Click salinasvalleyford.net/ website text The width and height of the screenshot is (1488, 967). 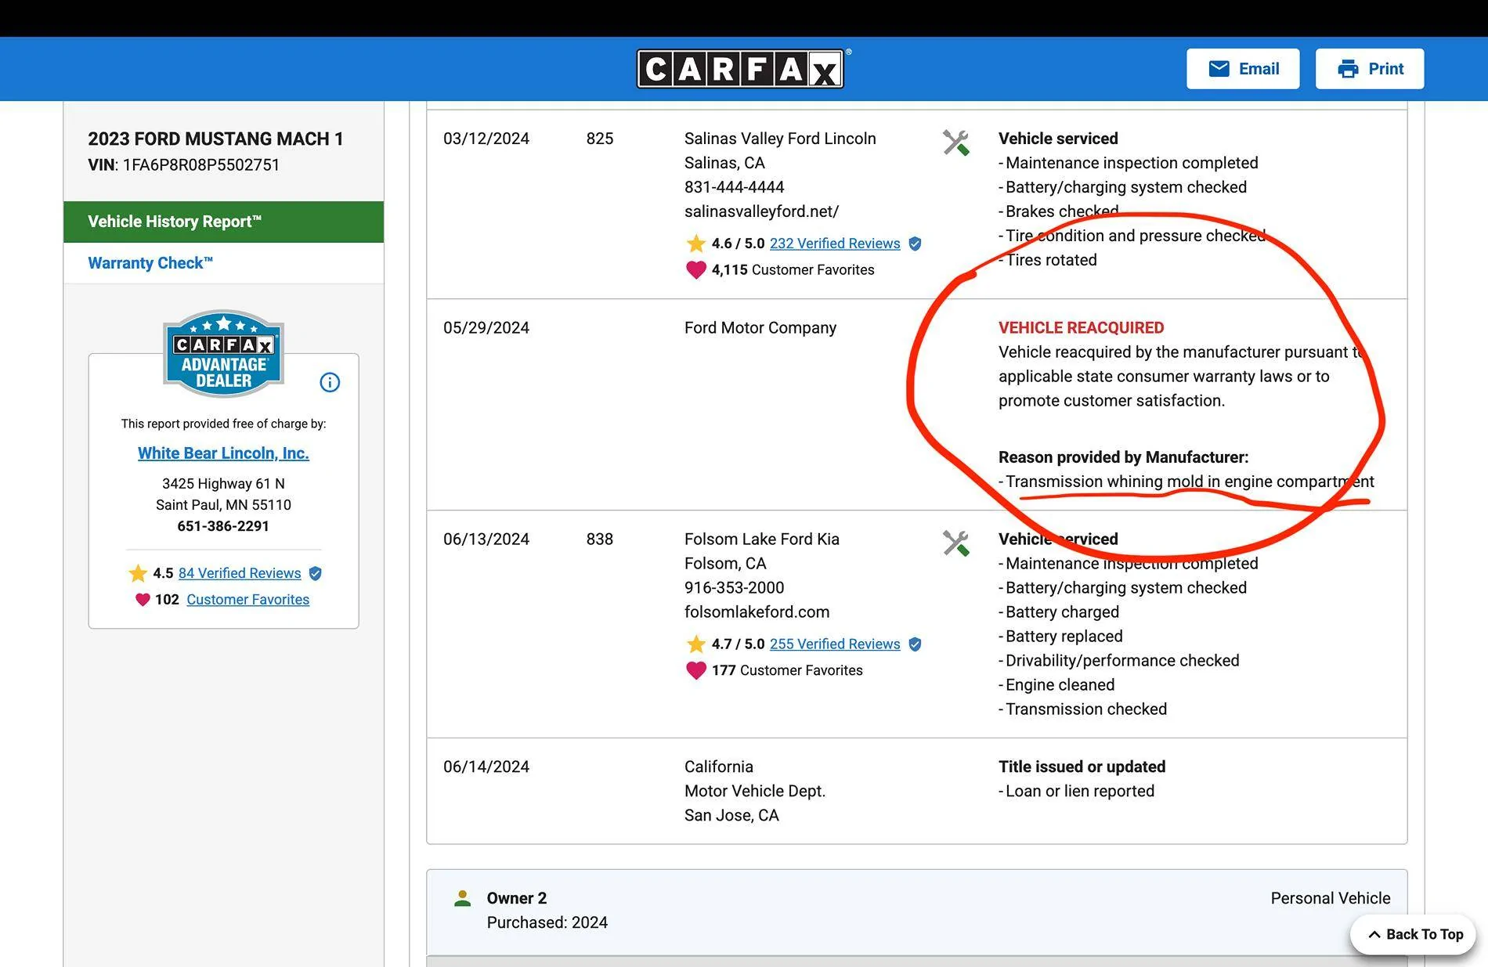pyautogui.click(x=761, y=211)
